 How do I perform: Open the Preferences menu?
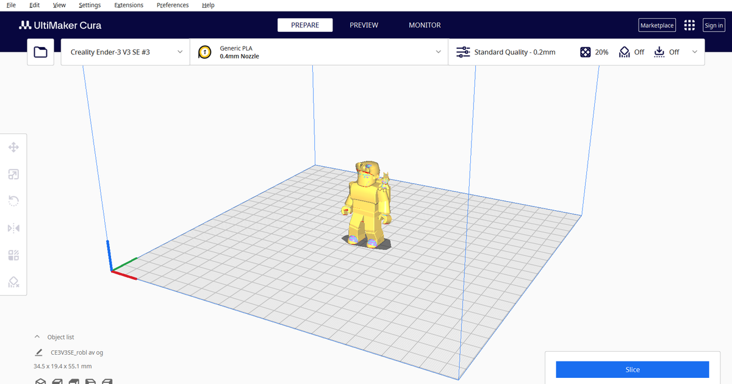(173, 5)
